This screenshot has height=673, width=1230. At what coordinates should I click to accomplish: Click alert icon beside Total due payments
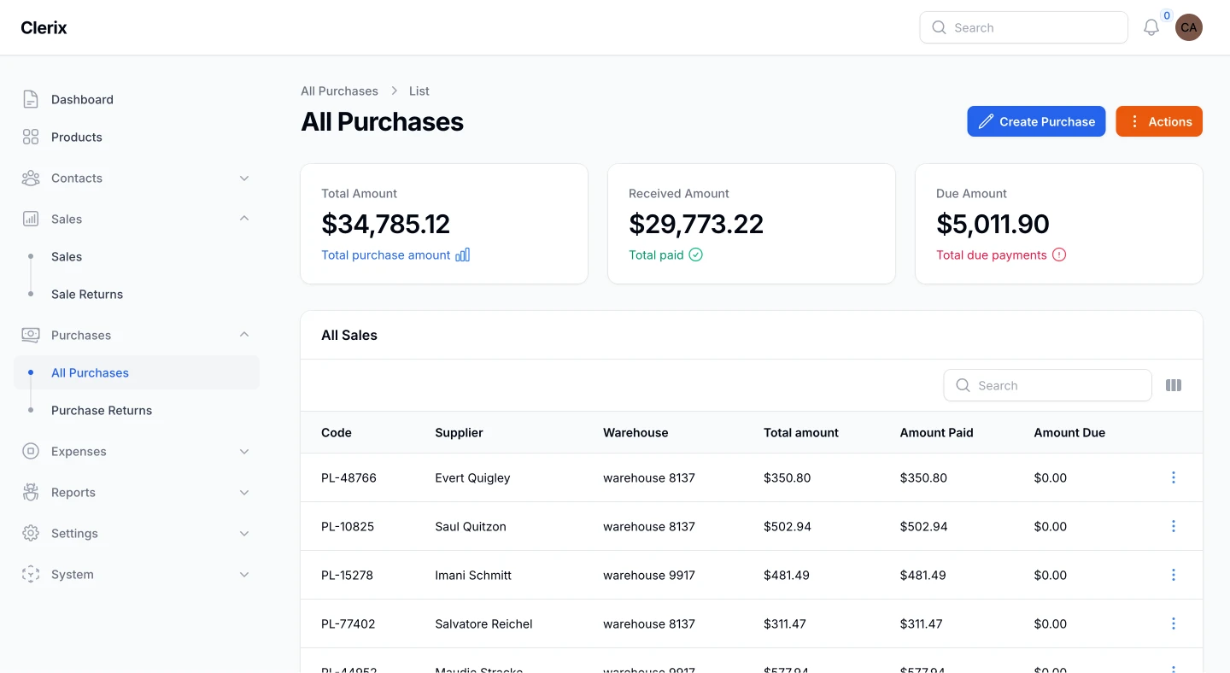(1059, 255)
